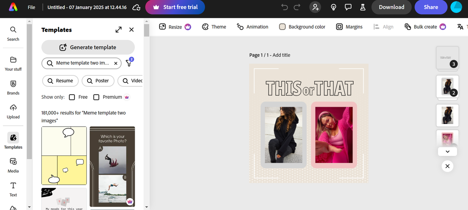468x210 pixels.
Task: Select layer thumbnail with badge 2
Action: click(x=448, y=87)
